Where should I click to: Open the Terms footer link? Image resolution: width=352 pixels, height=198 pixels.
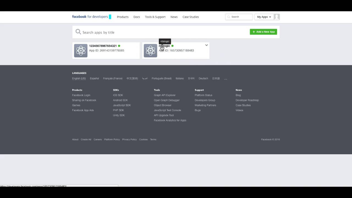(x=153, y=139)
